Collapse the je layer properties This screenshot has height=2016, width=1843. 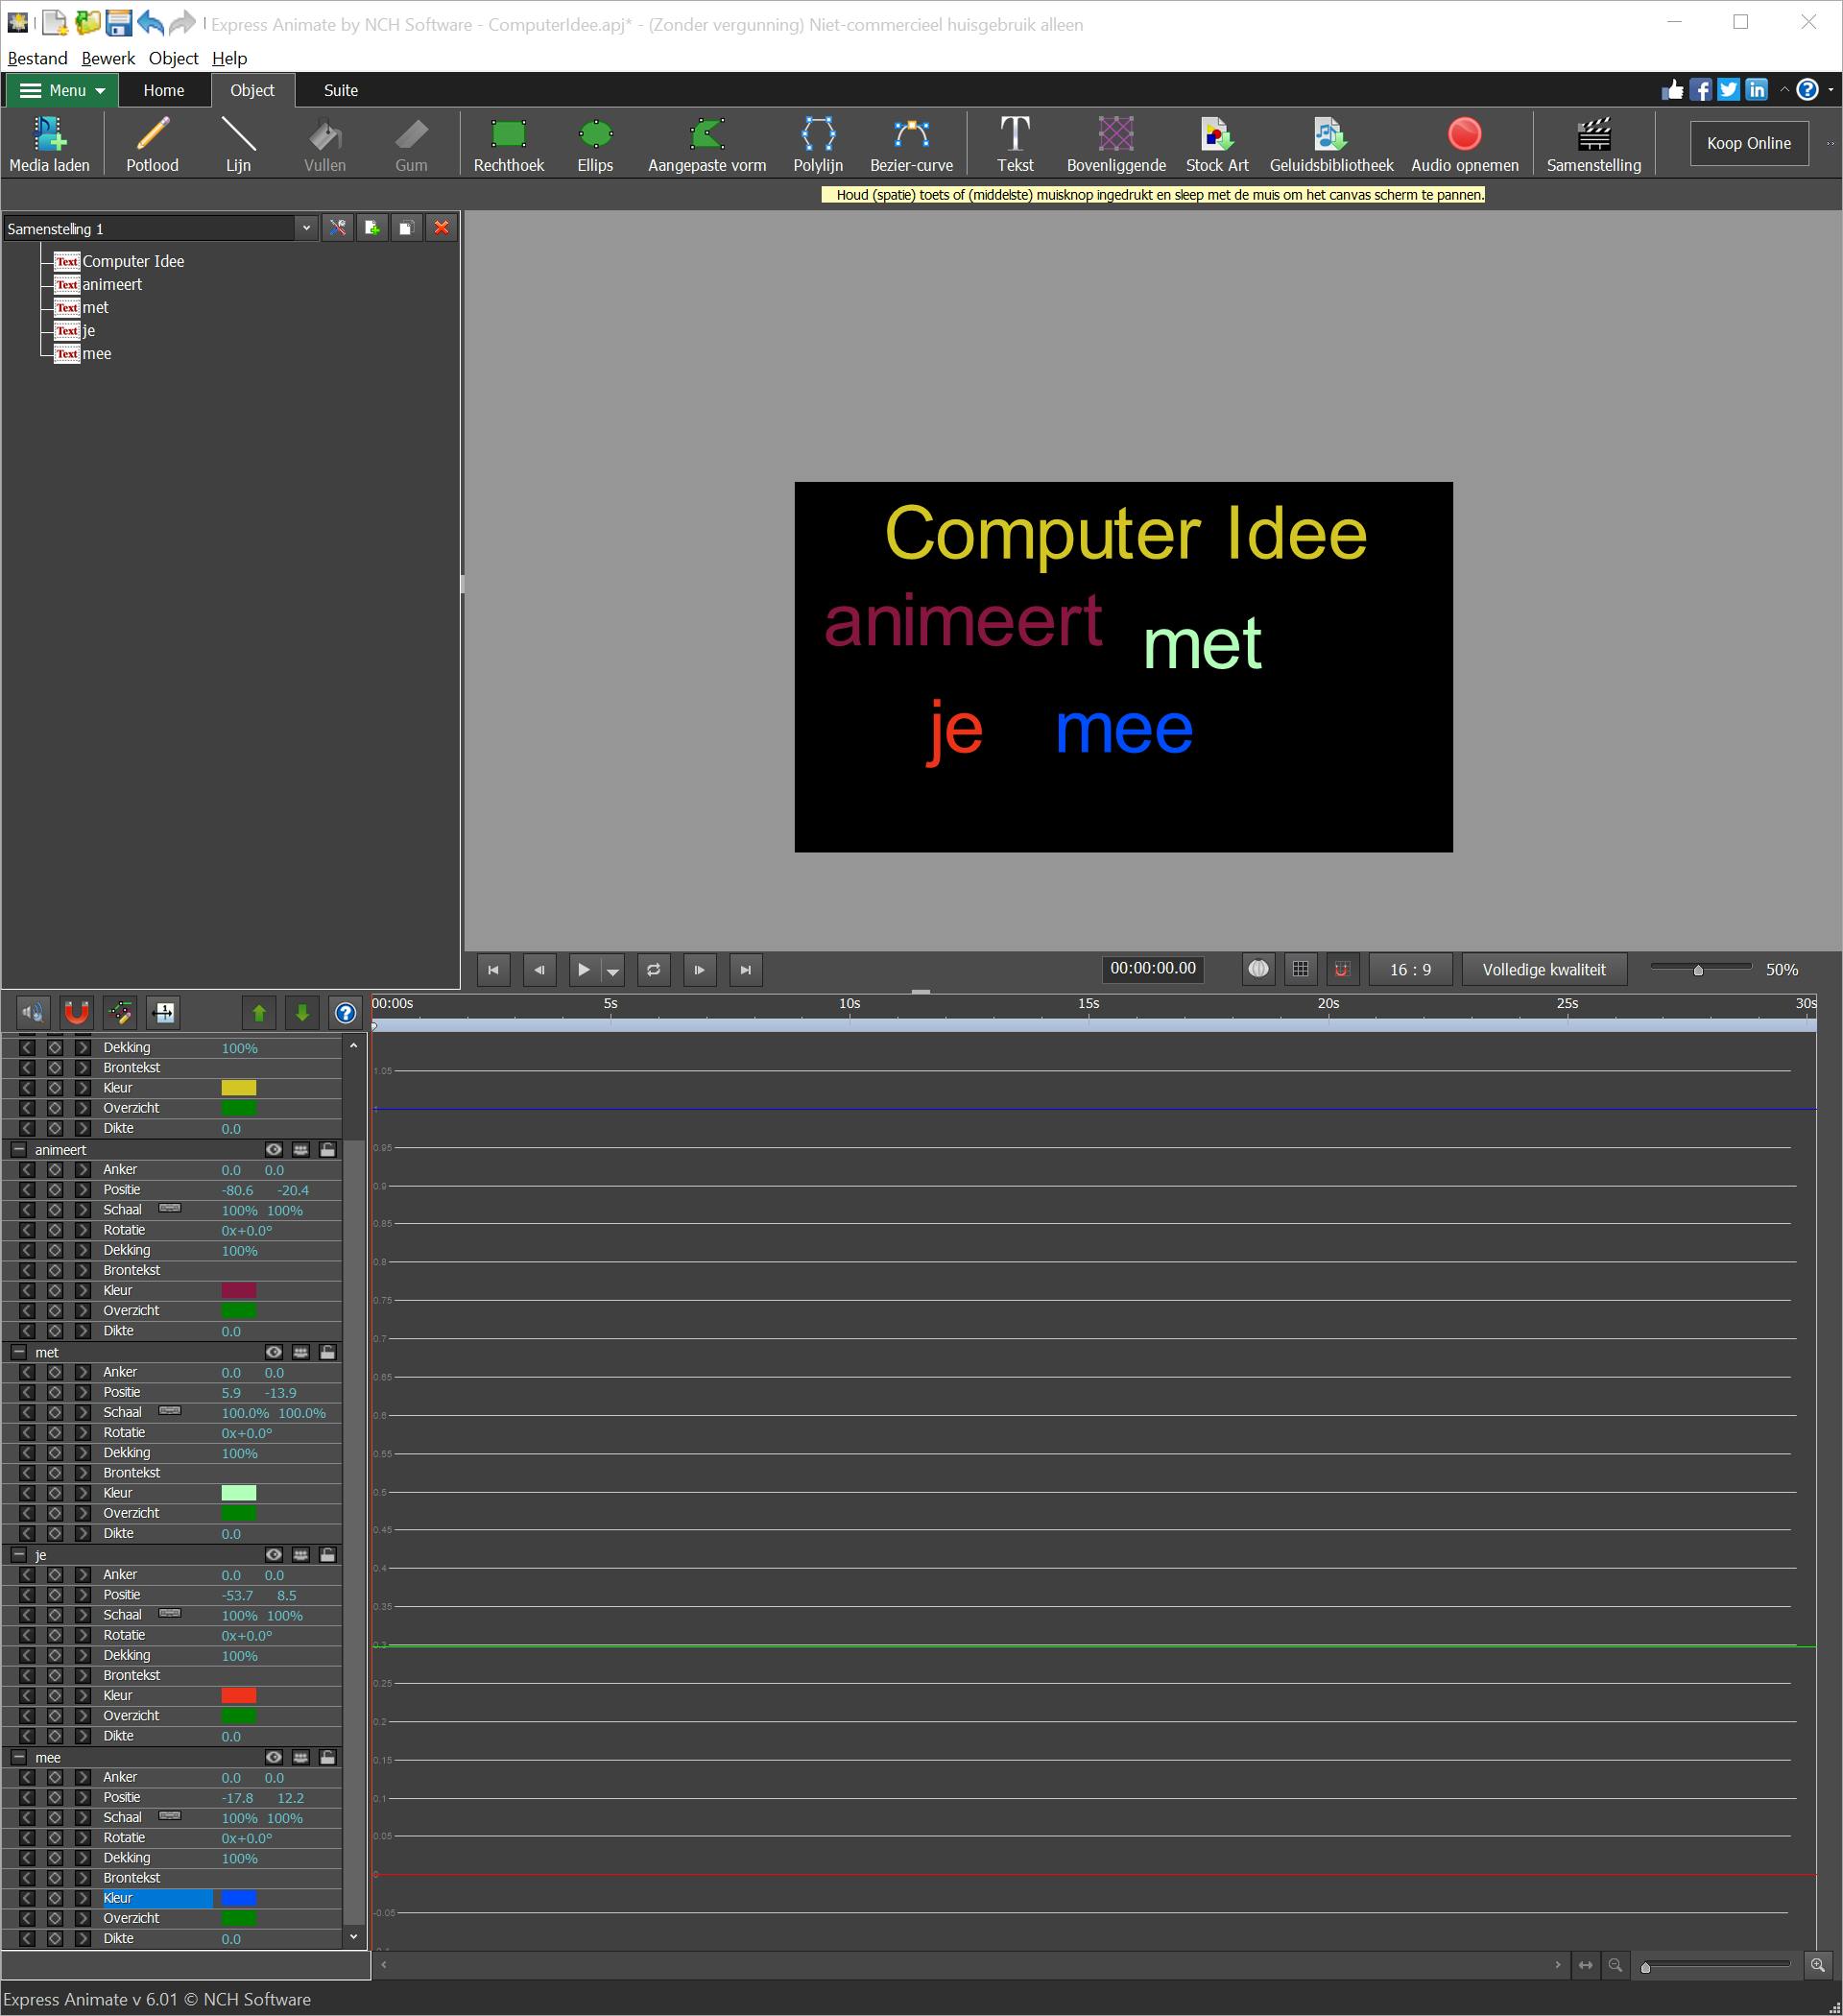(x=18, y=1555)
